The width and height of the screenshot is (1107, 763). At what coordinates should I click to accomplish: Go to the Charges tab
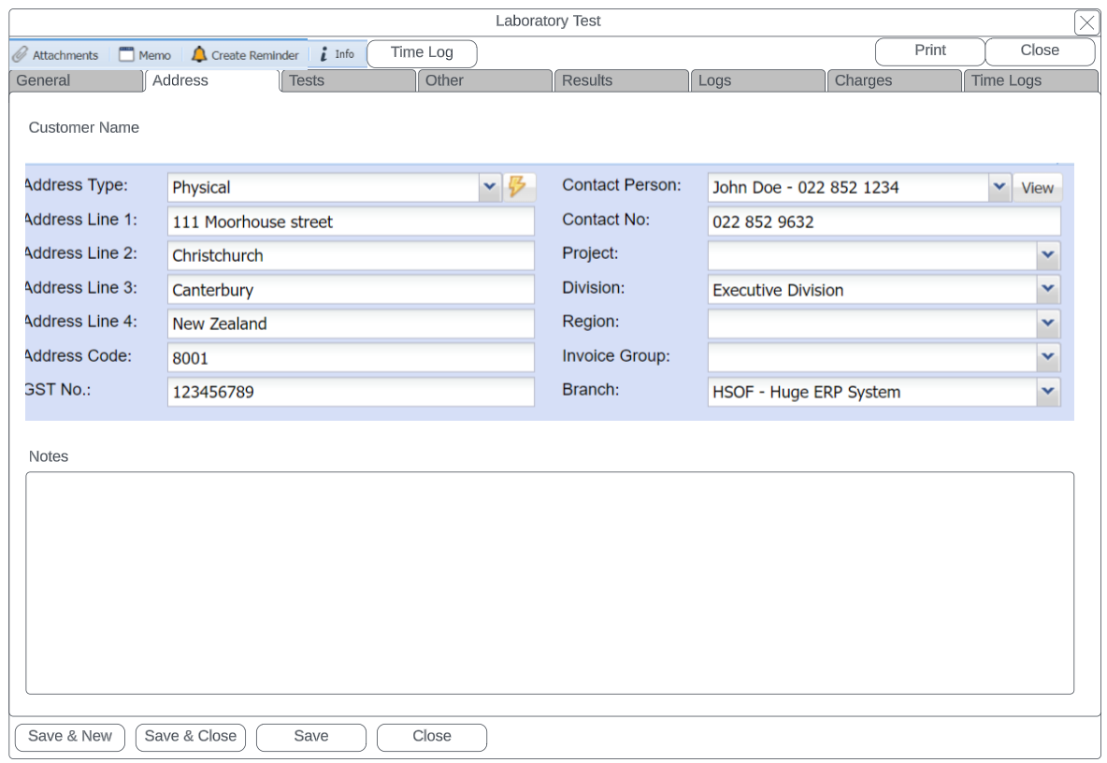click(894, 81)
